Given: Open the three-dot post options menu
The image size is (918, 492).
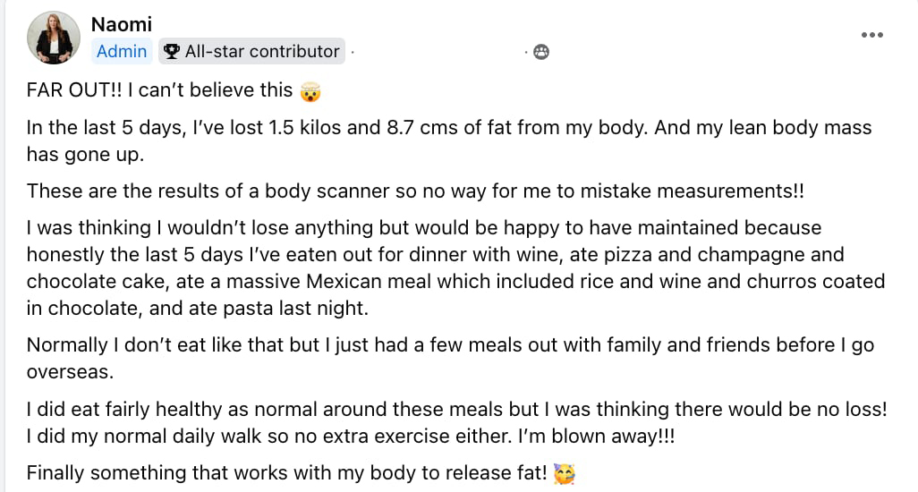Looking at the screenshot, I should click(871, 34).
